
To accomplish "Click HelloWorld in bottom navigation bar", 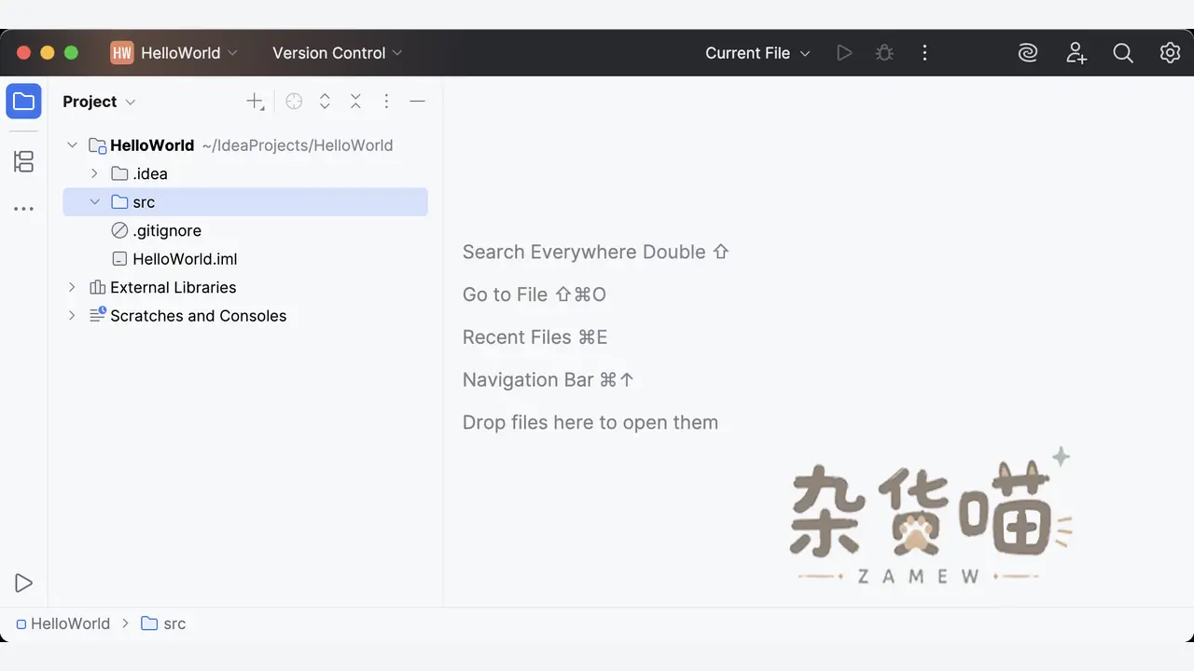I will point(63,623).
